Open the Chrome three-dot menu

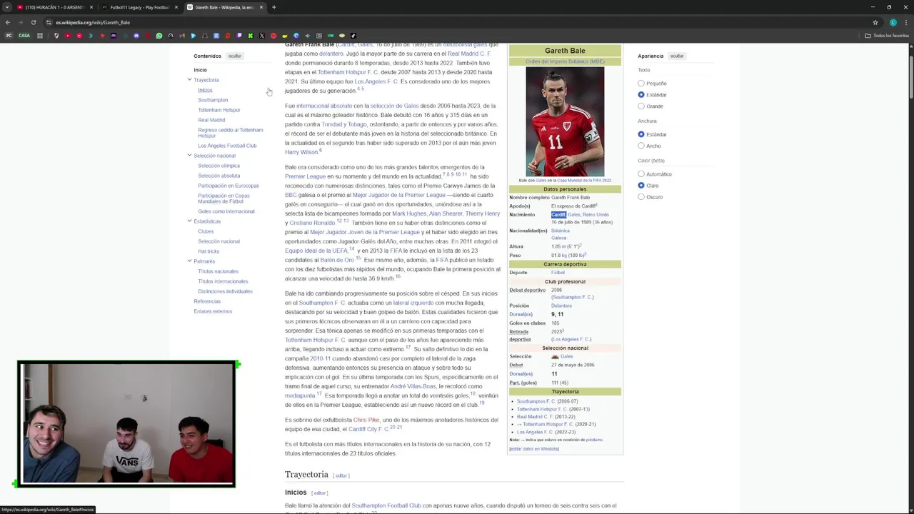pyautogui.click(x=905, y=22)
